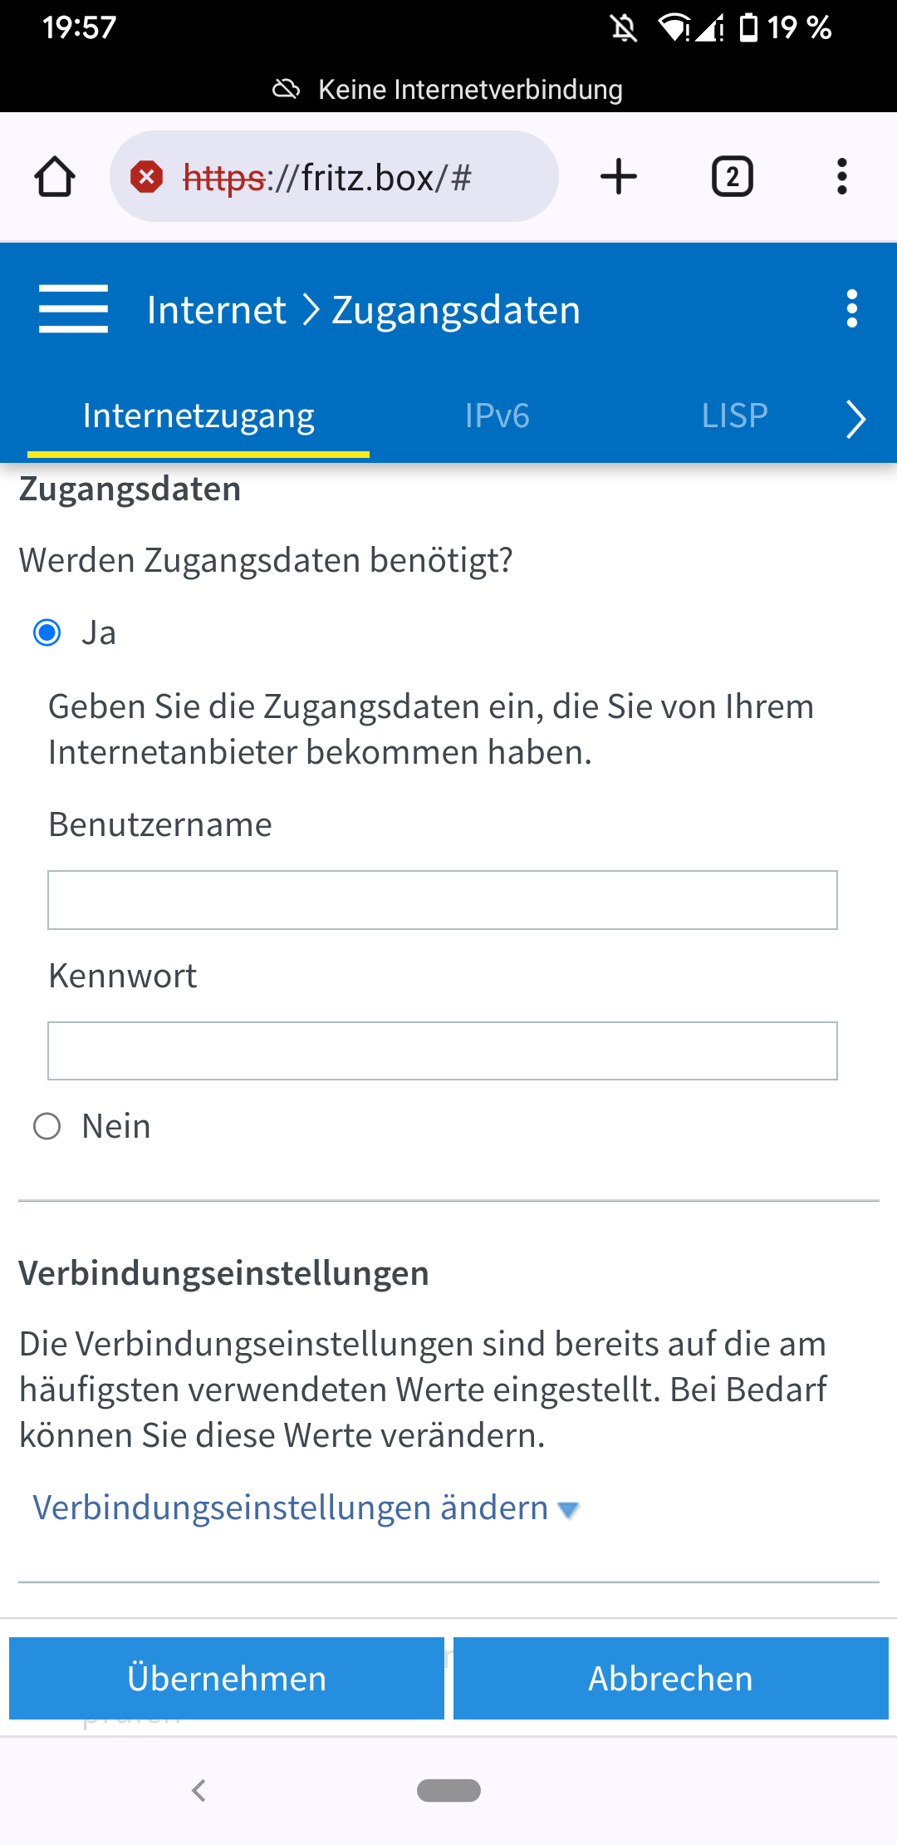Show more tabs with the right chevron
This screenshot has width=897, height=1845.
point(856,420)
